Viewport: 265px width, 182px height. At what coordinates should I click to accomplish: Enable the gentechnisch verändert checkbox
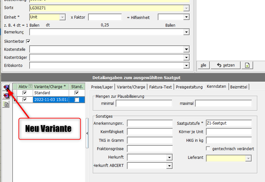click(x=208, y=149)
